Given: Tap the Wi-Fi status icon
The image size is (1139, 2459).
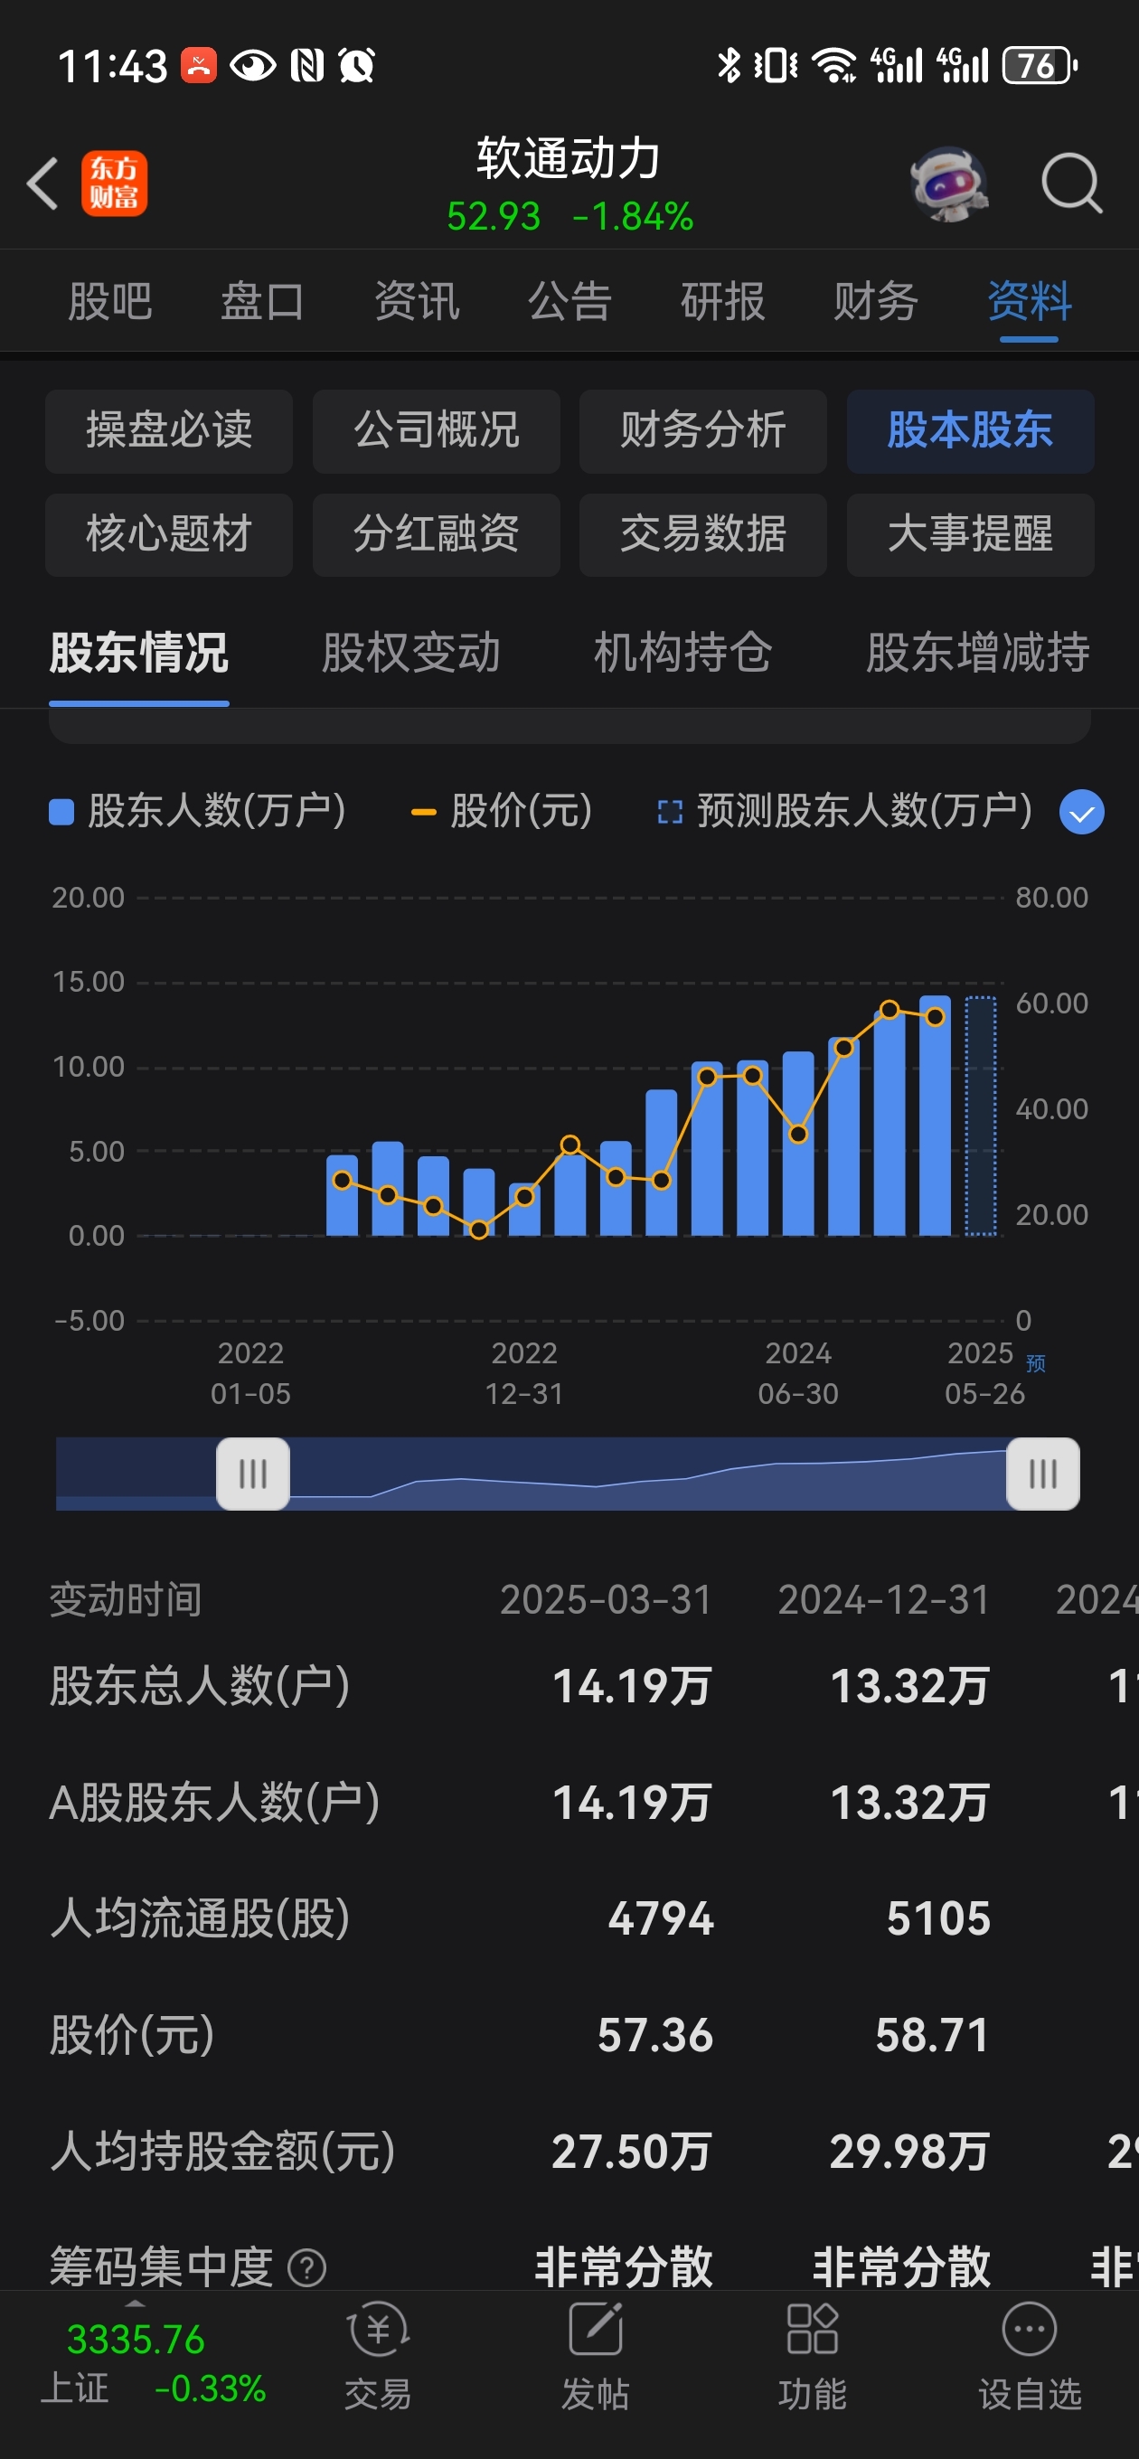Looking at the screenshot, I should pos(833,65).
